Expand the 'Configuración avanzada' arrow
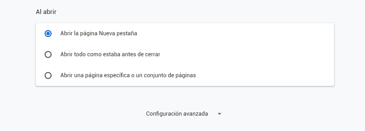 point(219,114)
